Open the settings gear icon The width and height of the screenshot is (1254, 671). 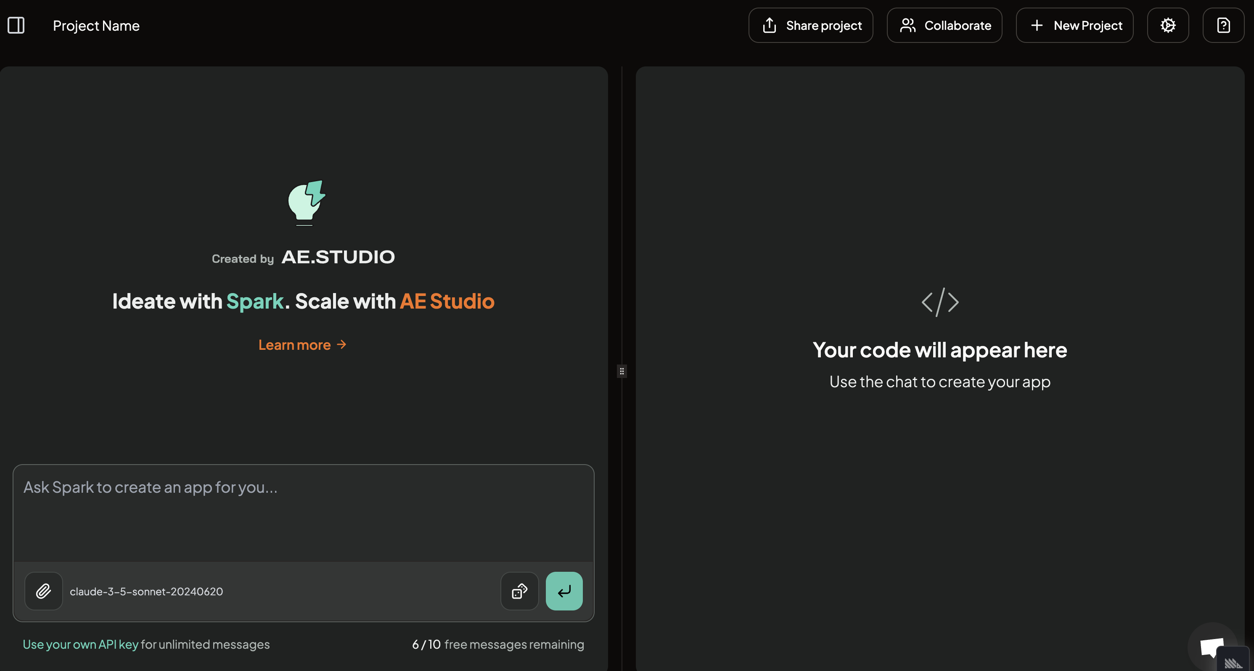(x=1168, y=25)
